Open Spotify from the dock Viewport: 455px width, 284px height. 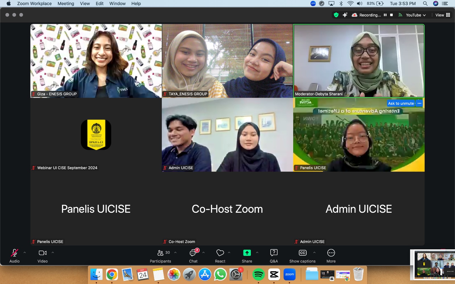point(258,275)
